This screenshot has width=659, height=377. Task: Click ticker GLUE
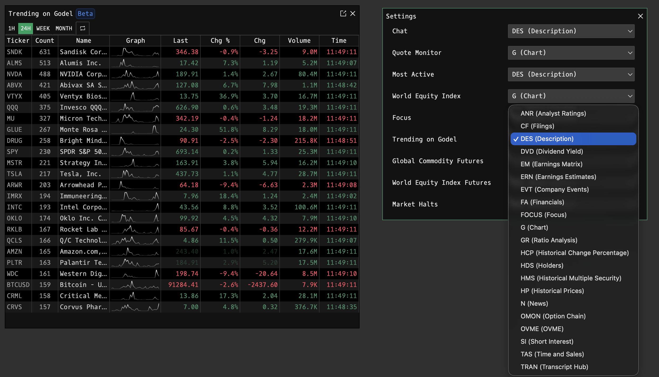pyautogui.click(x=15, y=130)
